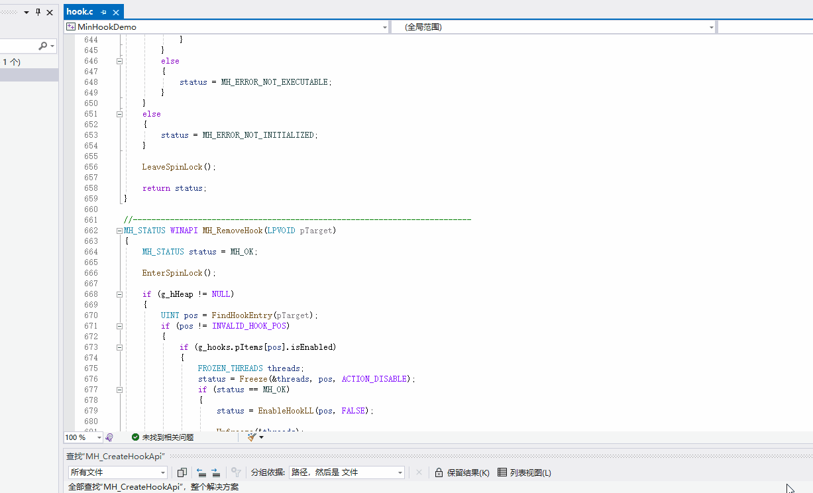Click the search magnifier in left panel
This screenshot has height=493, width=813.
tap(43, 46)
